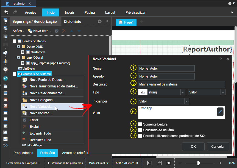Select the panel icon with blue bottom bar
Image resolution: width=237 pixels, height=168 pixels.
coord(5,119)
